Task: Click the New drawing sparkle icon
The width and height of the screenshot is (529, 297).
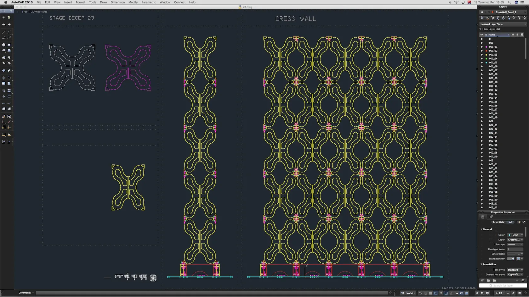Action: [4, 17]
